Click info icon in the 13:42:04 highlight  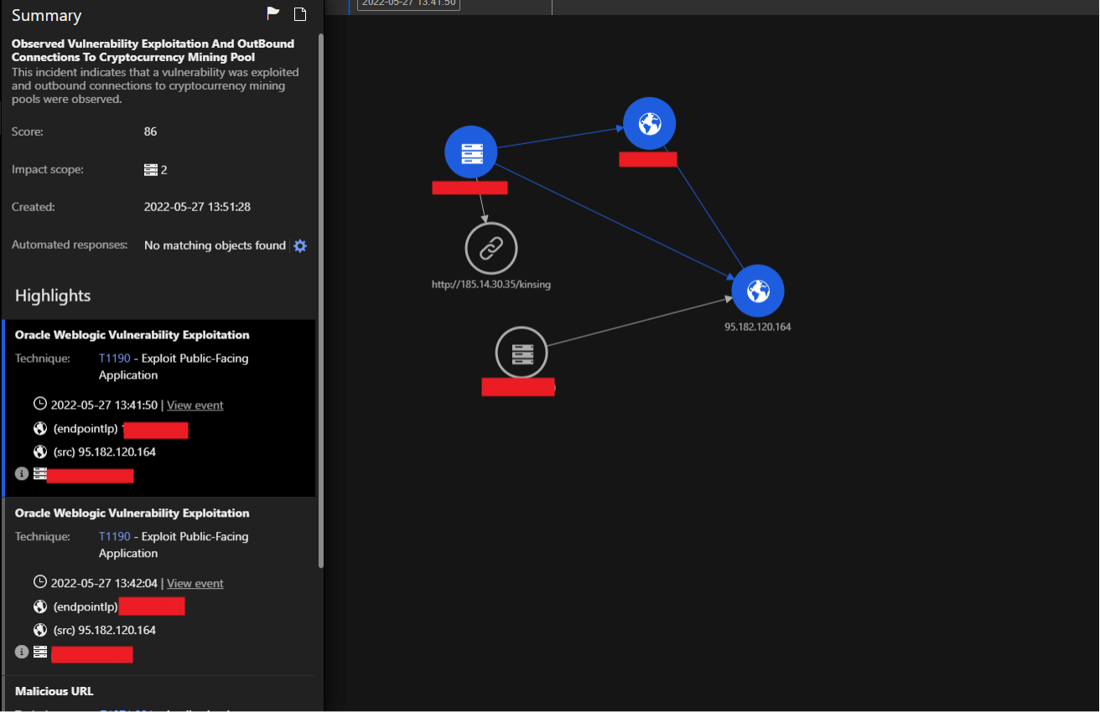point(22,652)
